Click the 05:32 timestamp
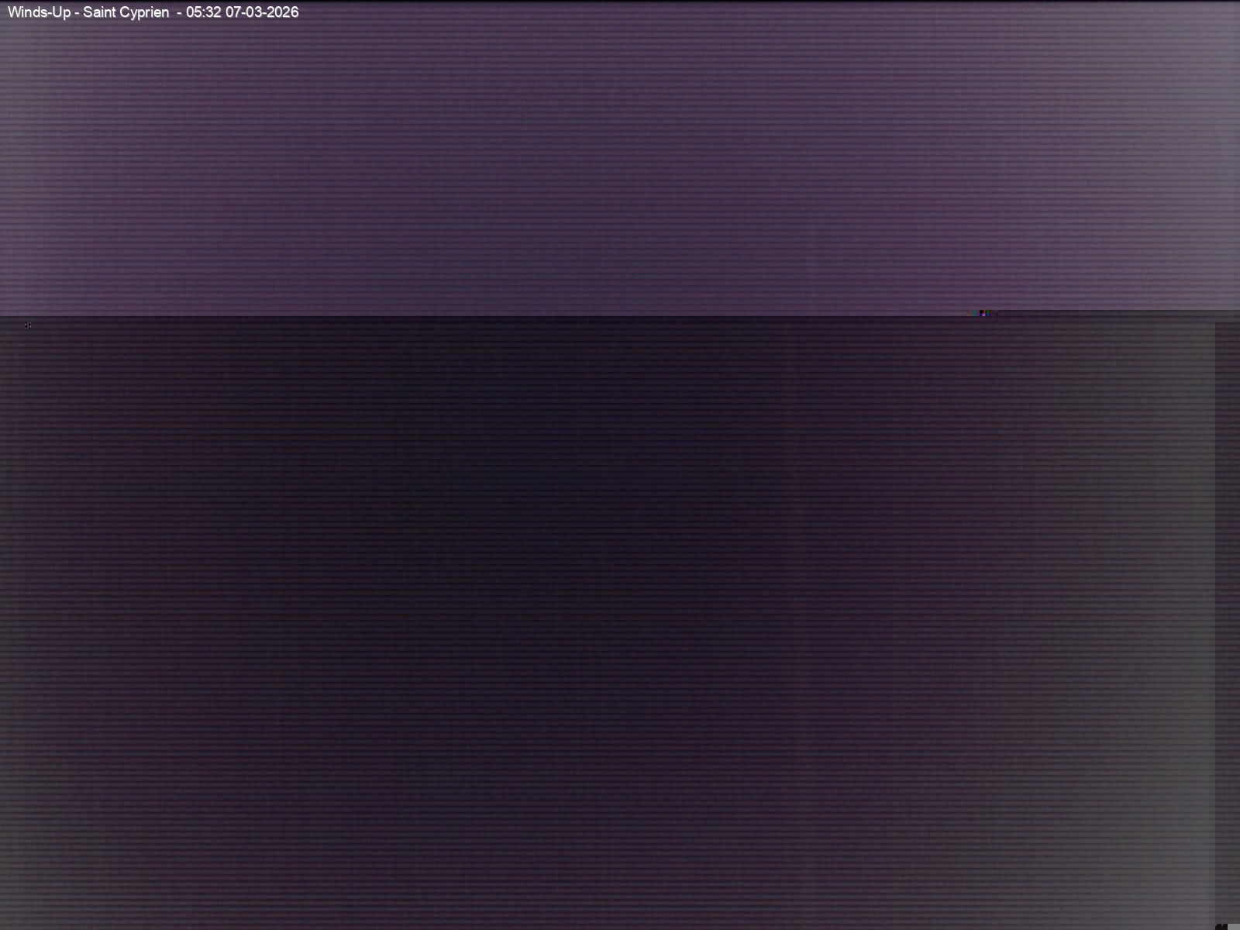 tap(203, 12)
